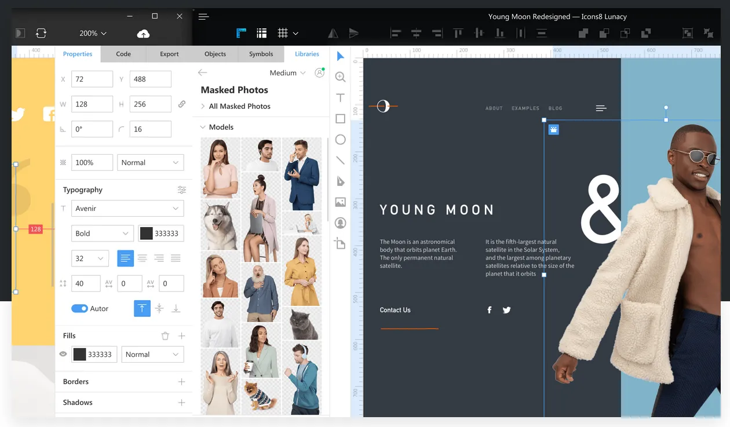
Task: Select the Zoom magnifier tool
Action: point(340,77)
